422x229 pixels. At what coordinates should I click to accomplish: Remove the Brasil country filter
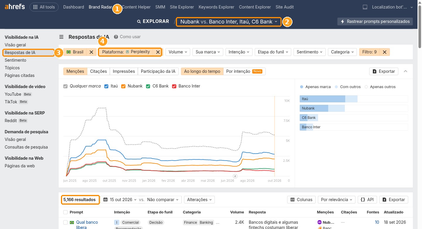(91, 52)
